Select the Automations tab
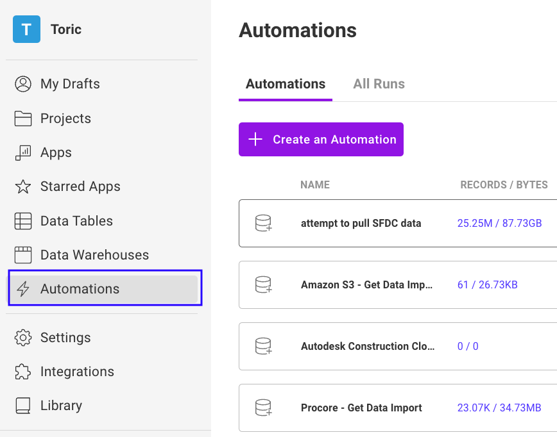Viewport: 557px width, 437px height. tap(286, 84)
